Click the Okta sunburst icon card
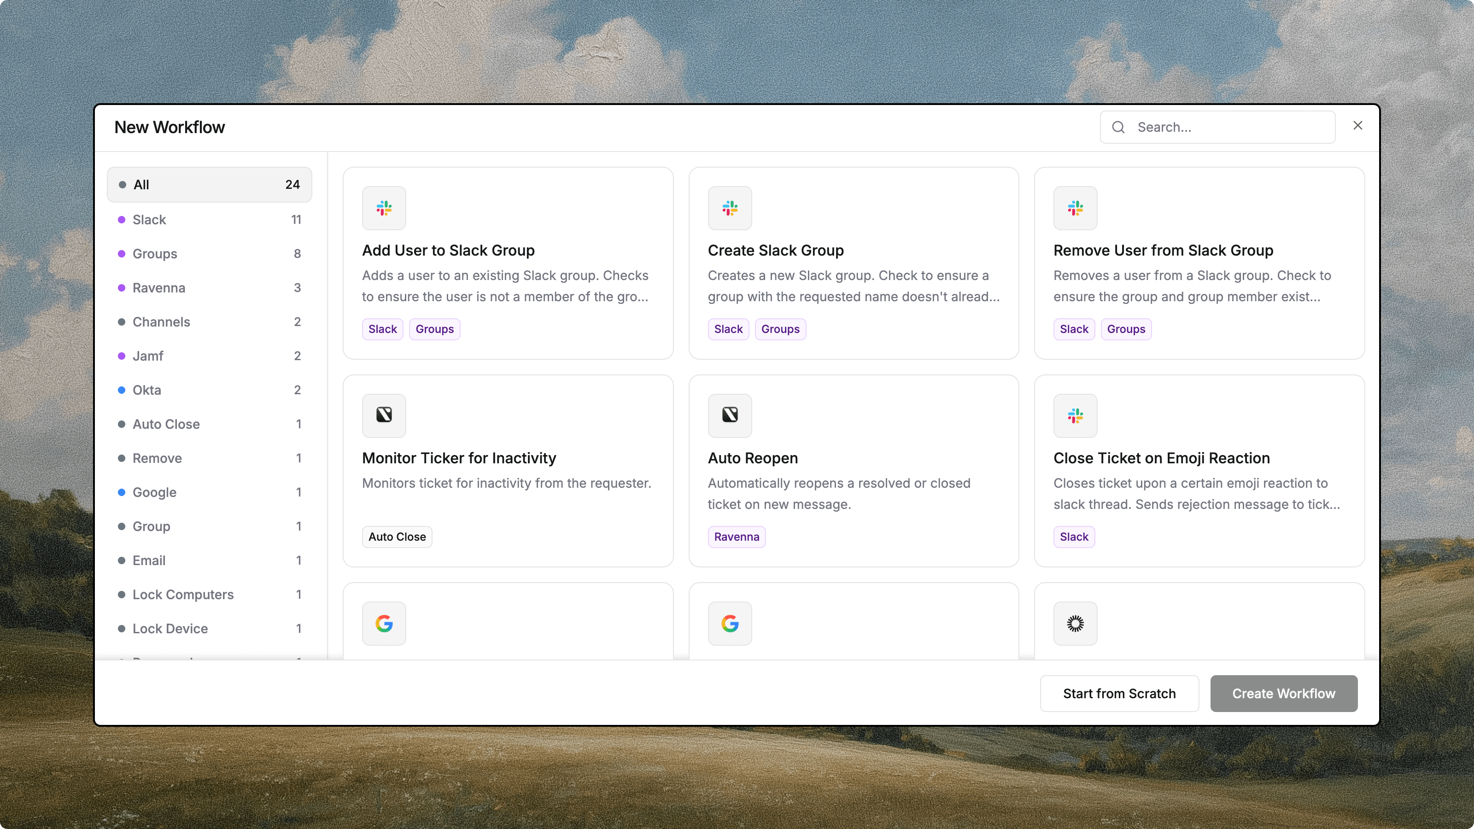Image resolution: width=1474 pixels, height=829 pixels. (1075, 623)
